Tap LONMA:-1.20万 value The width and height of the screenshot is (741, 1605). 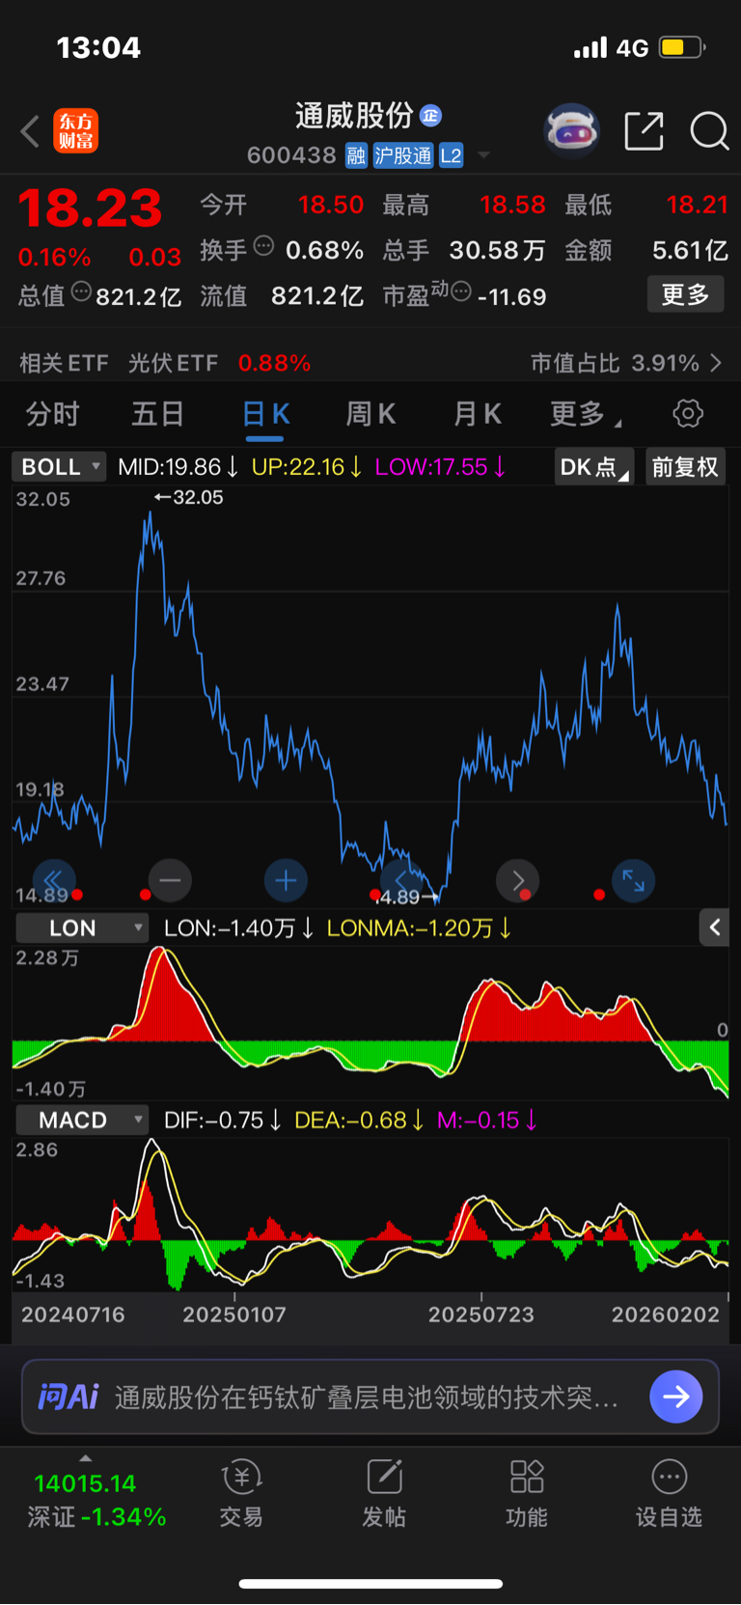click(x=419, y=928)
